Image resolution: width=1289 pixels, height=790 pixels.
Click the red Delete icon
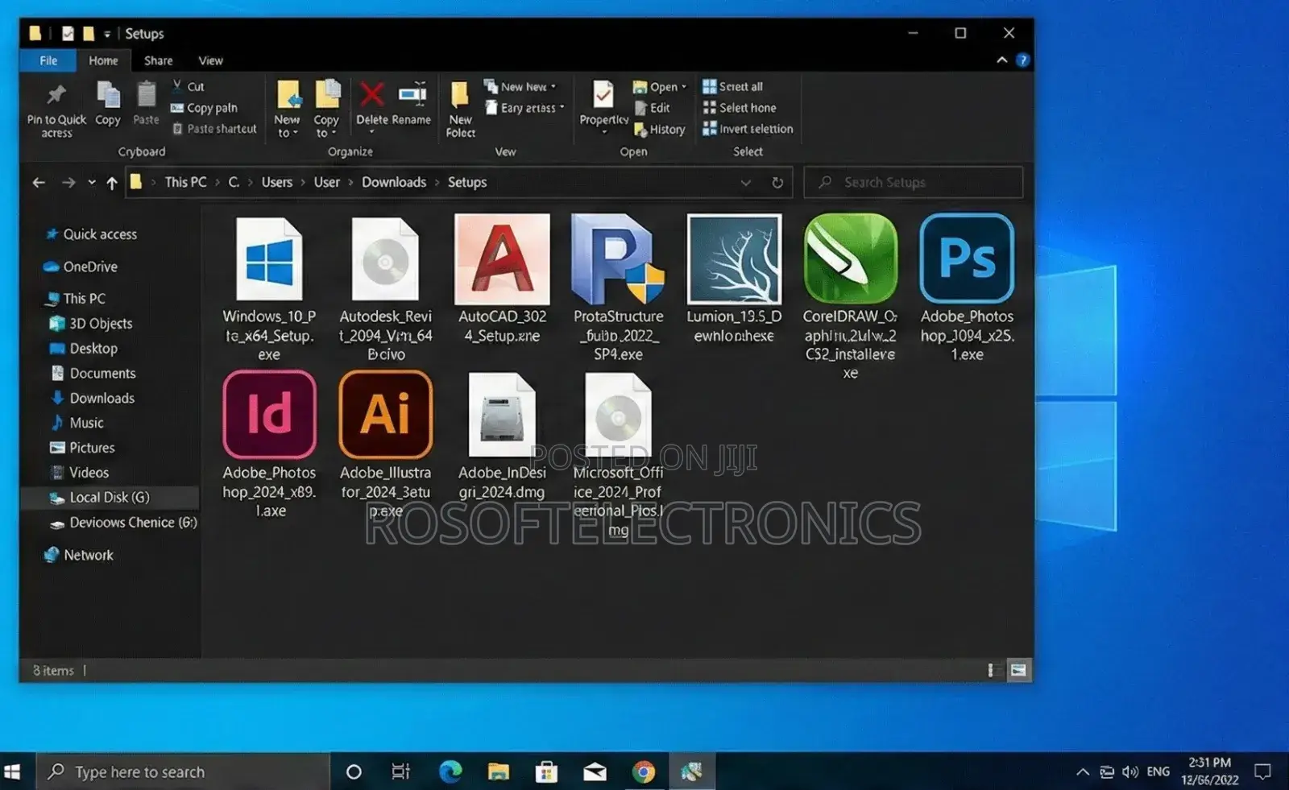pos(371,94)
